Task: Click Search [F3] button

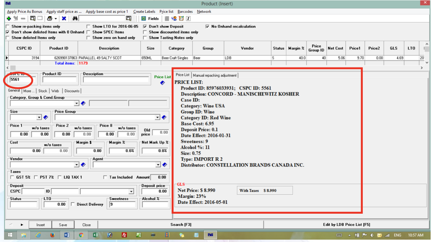Action: pos(181,225)
